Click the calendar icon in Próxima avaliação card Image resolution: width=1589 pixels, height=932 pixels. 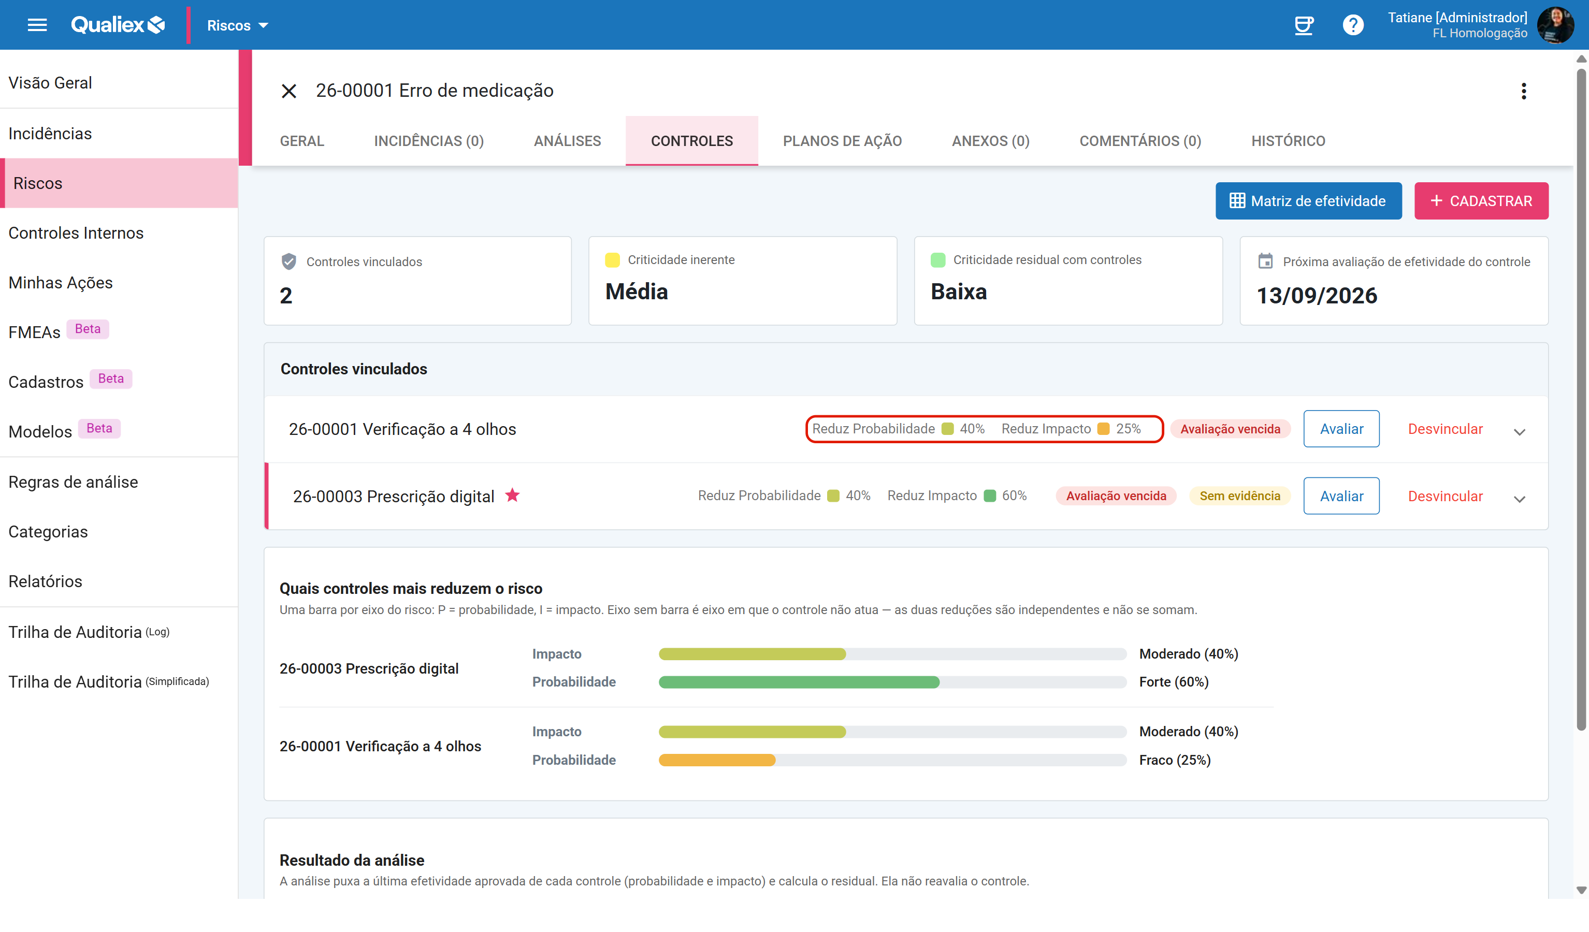click(1265, 261)
